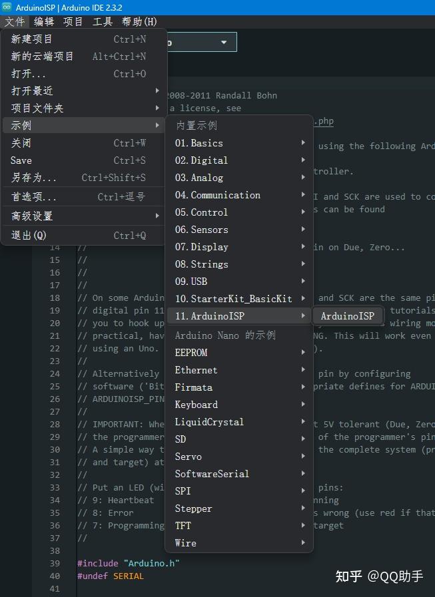The width and height of the screenshot is (435, 597).
Task: Click line number 39 in the gutter
Action: coord(55,563)
